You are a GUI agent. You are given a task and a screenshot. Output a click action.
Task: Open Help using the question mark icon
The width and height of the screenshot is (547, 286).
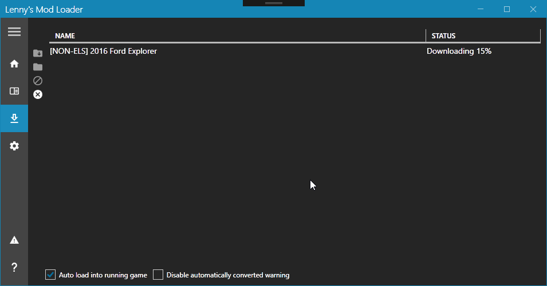pyautogui.click(x=14, y=267)
